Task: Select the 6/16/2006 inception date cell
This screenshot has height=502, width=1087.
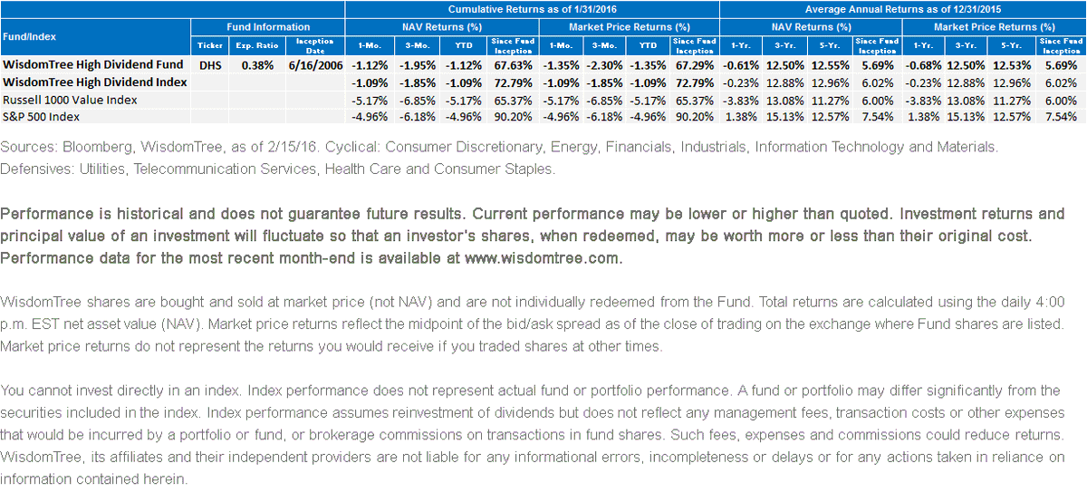Action: [313, 65]
